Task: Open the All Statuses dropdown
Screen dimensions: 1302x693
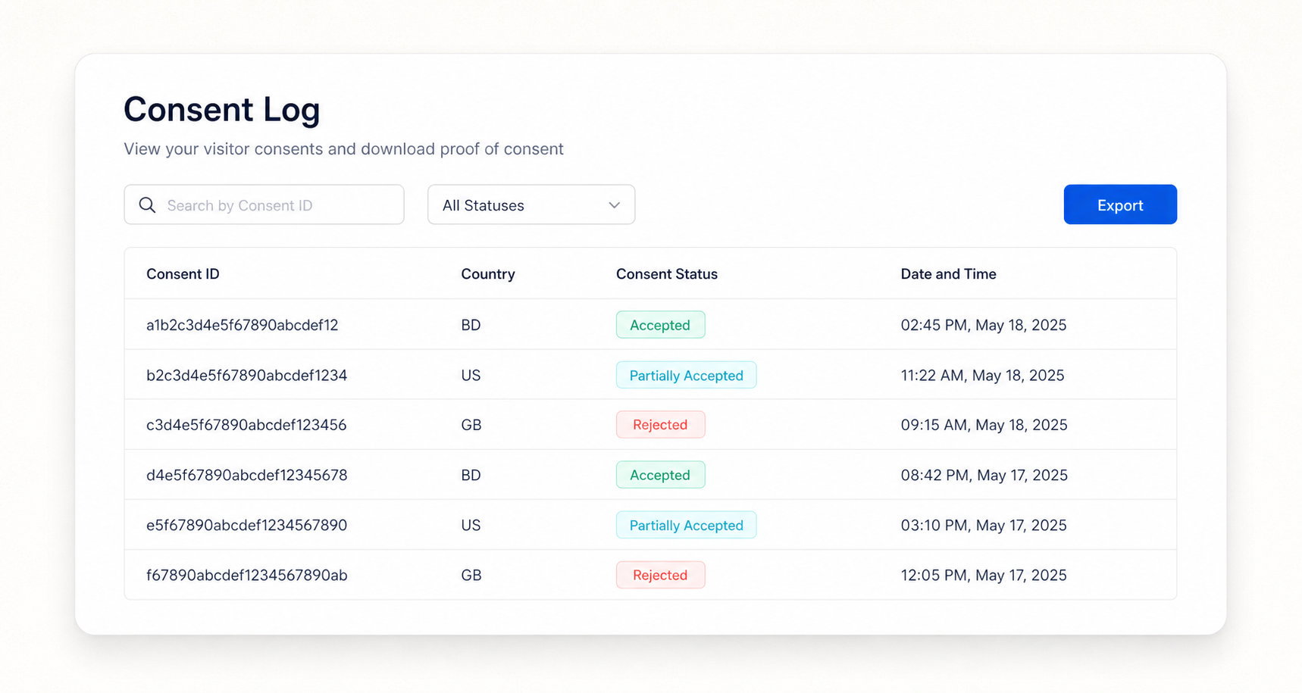Action: [x=531, y=204]
